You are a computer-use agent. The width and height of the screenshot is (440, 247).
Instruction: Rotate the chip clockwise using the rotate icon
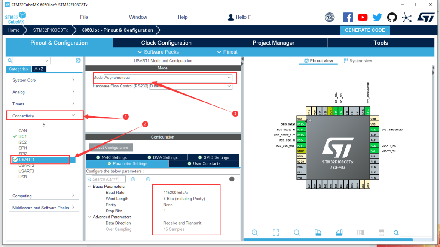pos(318,232)
